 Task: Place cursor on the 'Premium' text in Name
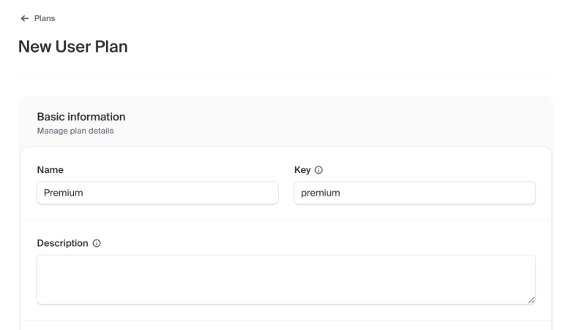(x=64, y=193)
